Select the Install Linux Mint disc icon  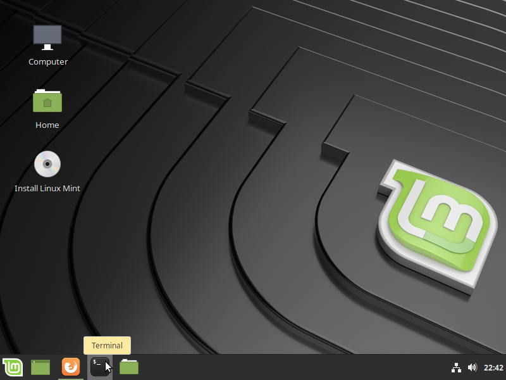47,164
